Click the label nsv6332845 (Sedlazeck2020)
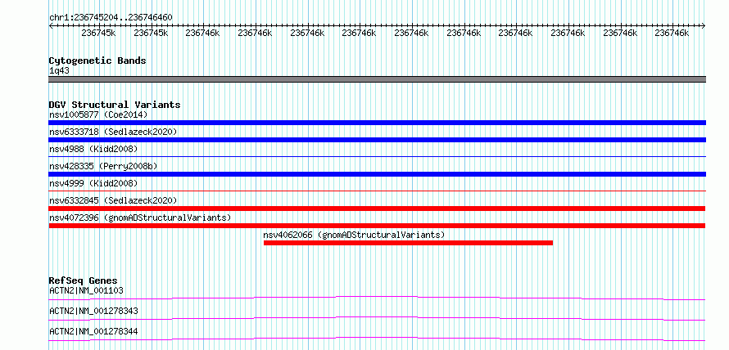 tap(113, 200)
